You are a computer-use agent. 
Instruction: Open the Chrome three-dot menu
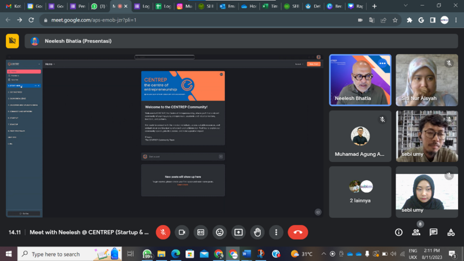tap(456, 20)
